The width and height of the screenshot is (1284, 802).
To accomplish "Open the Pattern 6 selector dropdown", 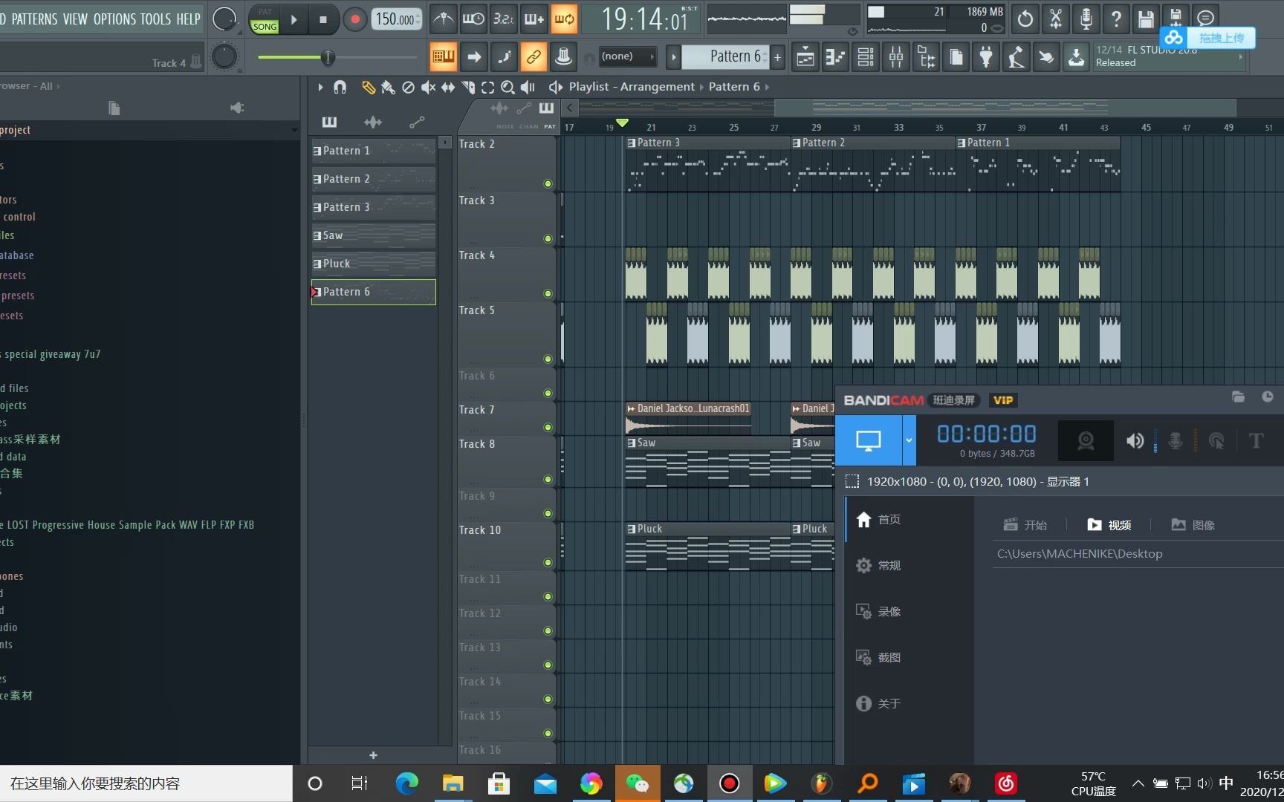I will (726, 56).
